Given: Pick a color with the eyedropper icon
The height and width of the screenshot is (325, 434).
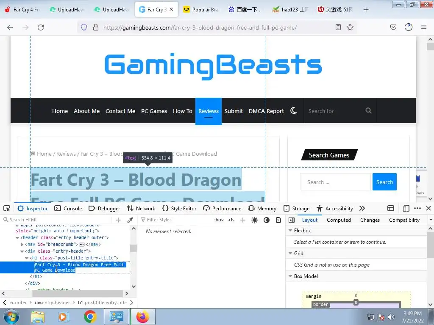Looking at the screenshot, I should click(130, 220).
